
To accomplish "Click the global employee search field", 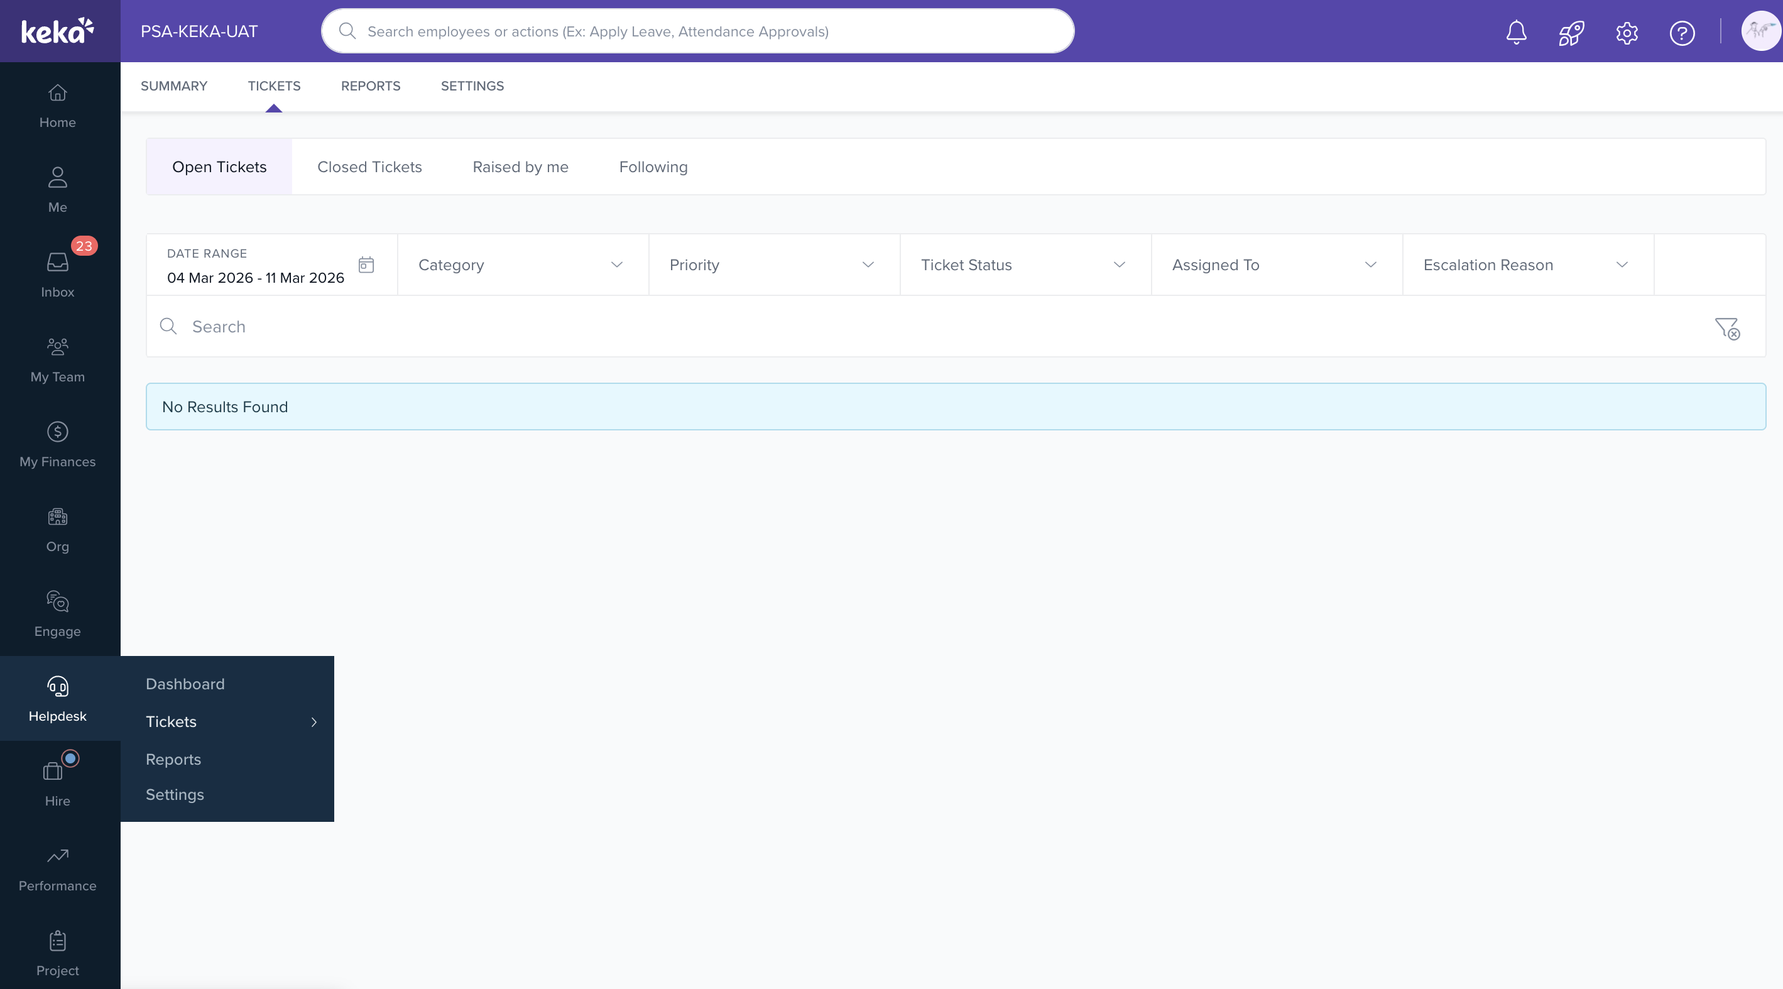I will [698, 31].
